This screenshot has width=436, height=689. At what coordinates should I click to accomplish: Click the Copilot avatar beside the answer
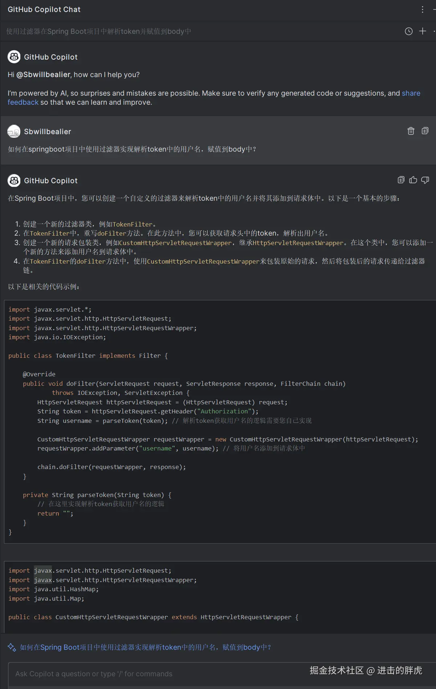click(14, 180)
